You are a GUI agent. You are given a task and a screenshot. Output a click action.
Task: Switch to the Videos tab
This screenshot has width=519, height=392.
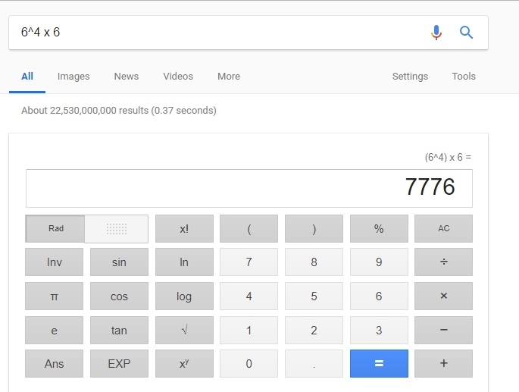(178, 77)
